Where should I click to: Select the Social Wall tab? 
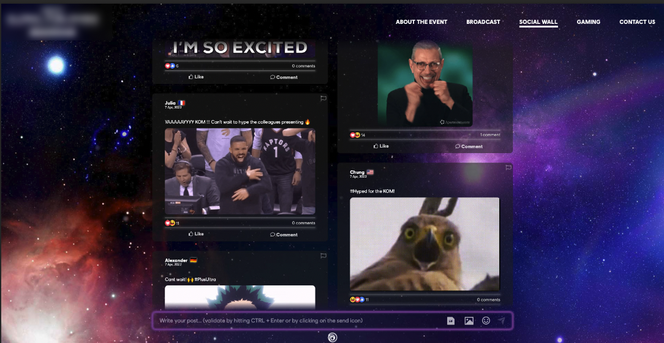[538, 22]
